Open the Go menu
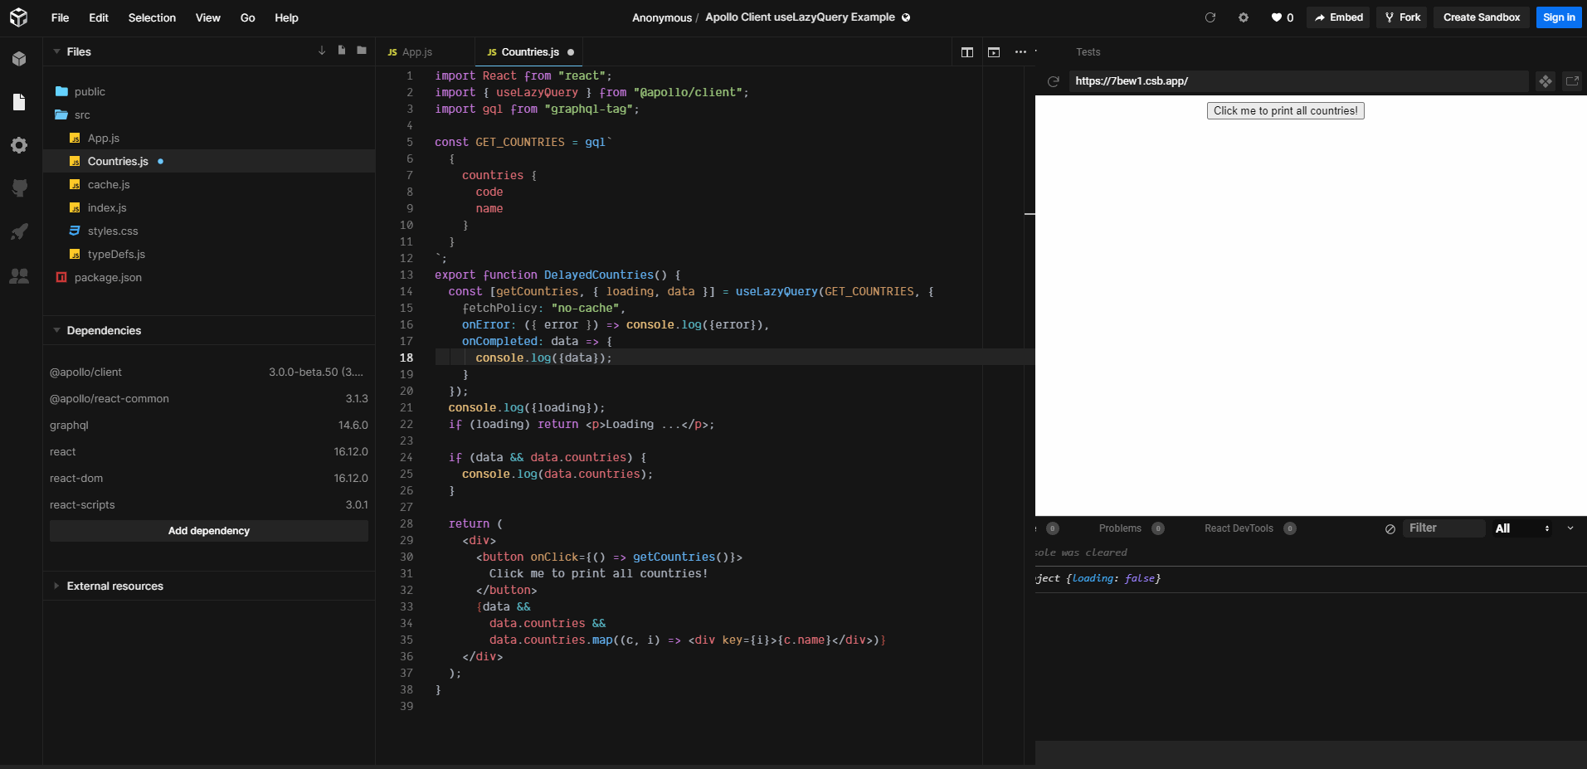This screenshot has height=769, width=1587. point(247,17)
